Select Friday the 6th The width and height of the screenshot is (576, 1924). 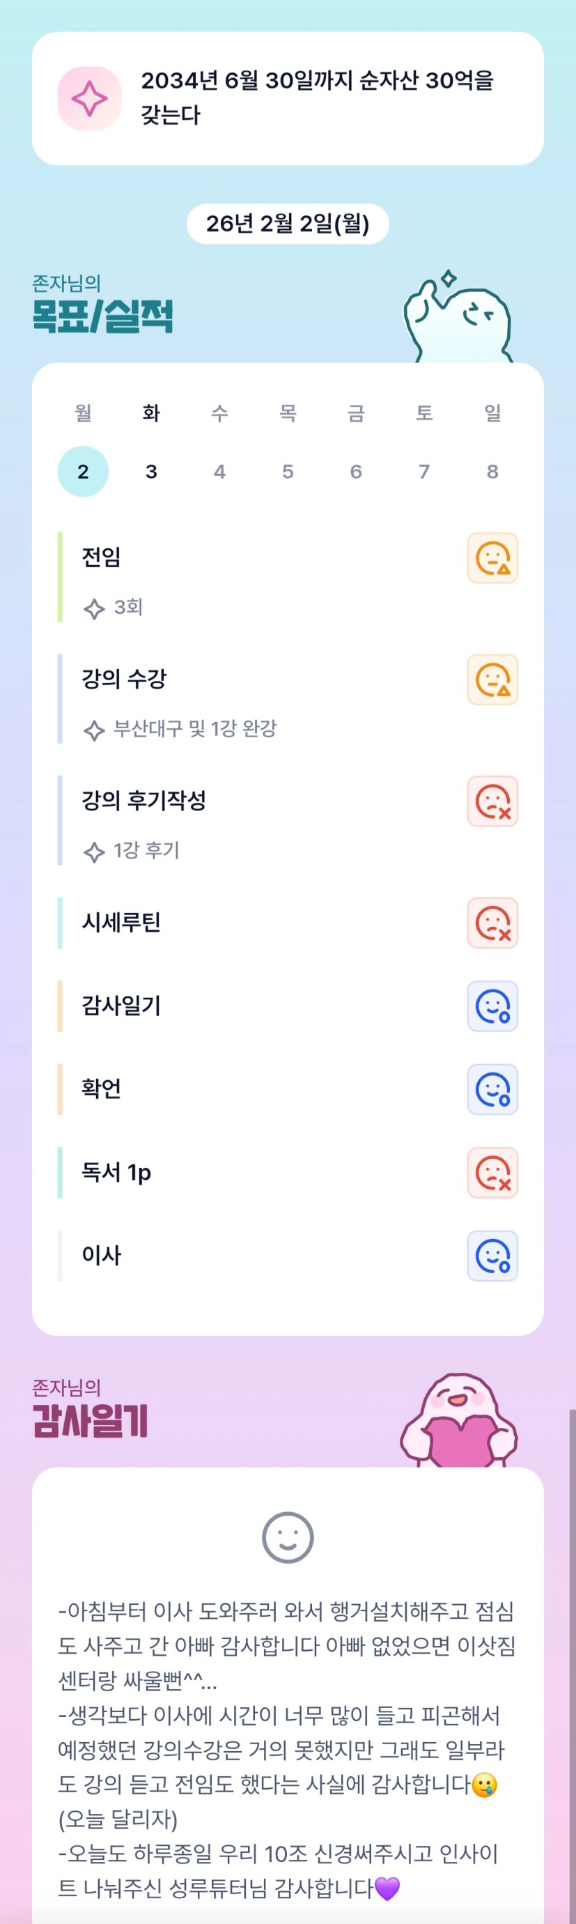click(x=356, y=471)
